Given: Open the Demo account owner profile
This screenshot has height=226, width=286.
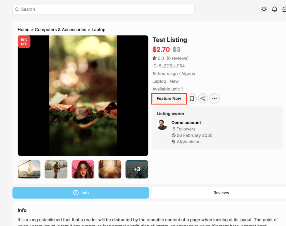Looking at the screenshot, I should click(x=186, y=123).
